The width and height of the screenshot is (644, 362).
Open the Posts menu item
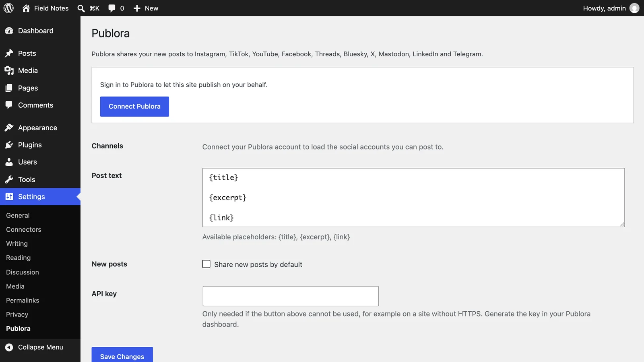click(40, 53)
